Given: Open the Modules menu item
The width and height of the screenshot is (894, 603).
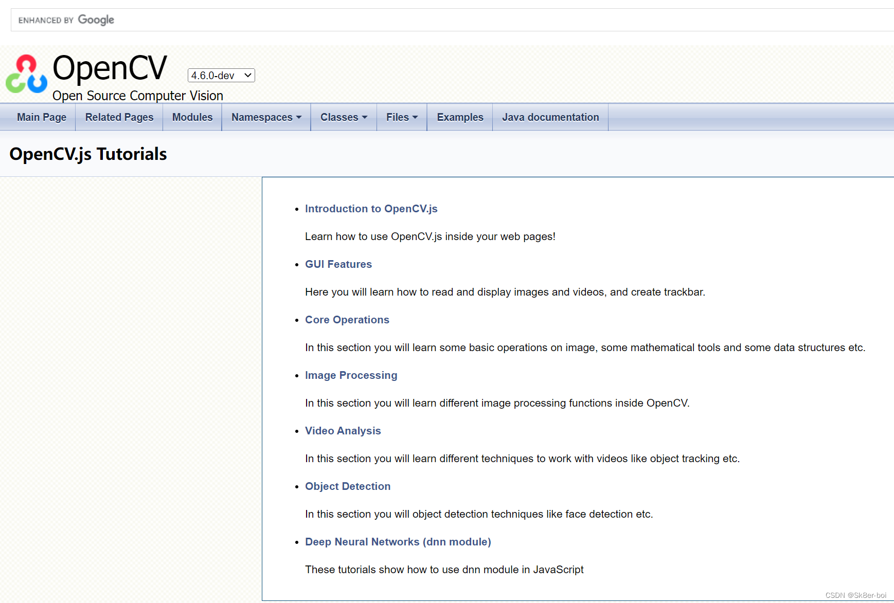Looking at the screenshot, I should click(192, 117).
